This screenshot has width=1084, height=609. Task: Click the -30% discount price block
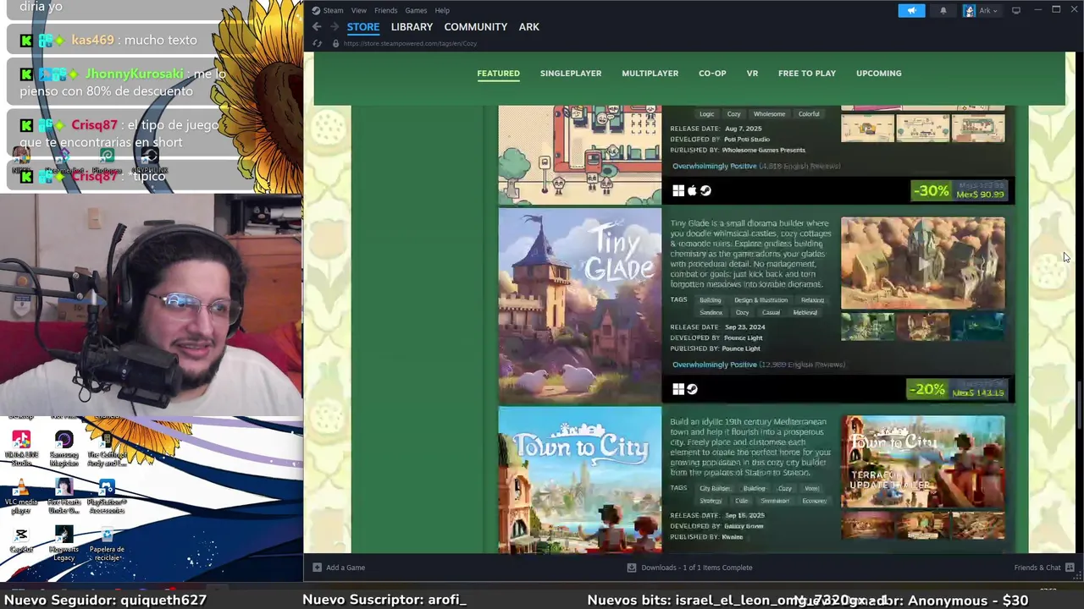tap(959, 190)
